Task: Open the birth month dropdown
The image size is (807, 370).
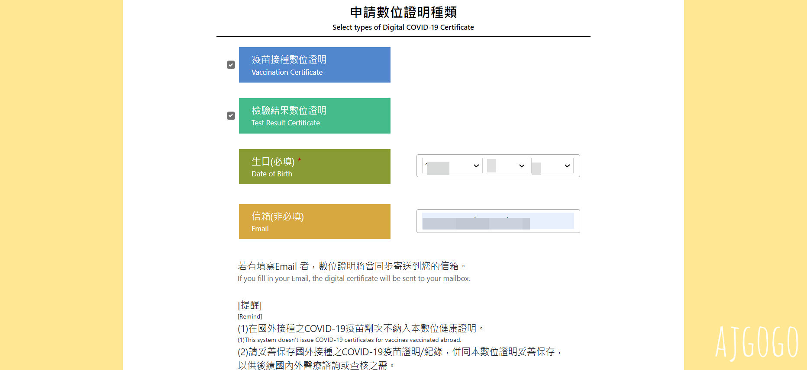Action: pos(507,166)
